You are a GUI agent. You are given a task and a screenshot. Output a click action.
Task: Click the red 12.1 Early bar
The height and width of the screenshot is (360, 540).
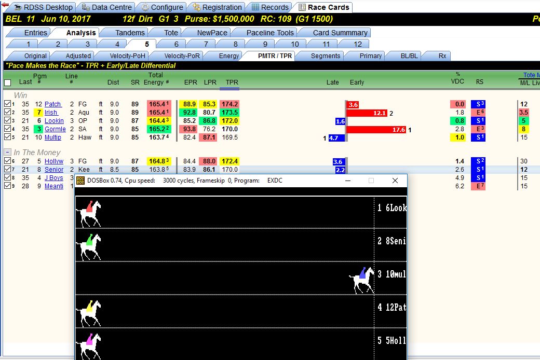367,113
